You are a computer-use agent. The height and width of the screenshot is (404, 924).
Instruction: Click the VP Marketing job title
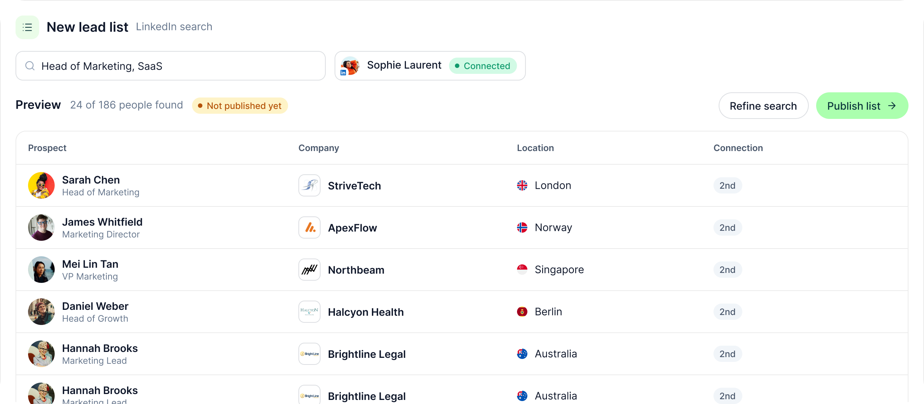click(90, 277)
